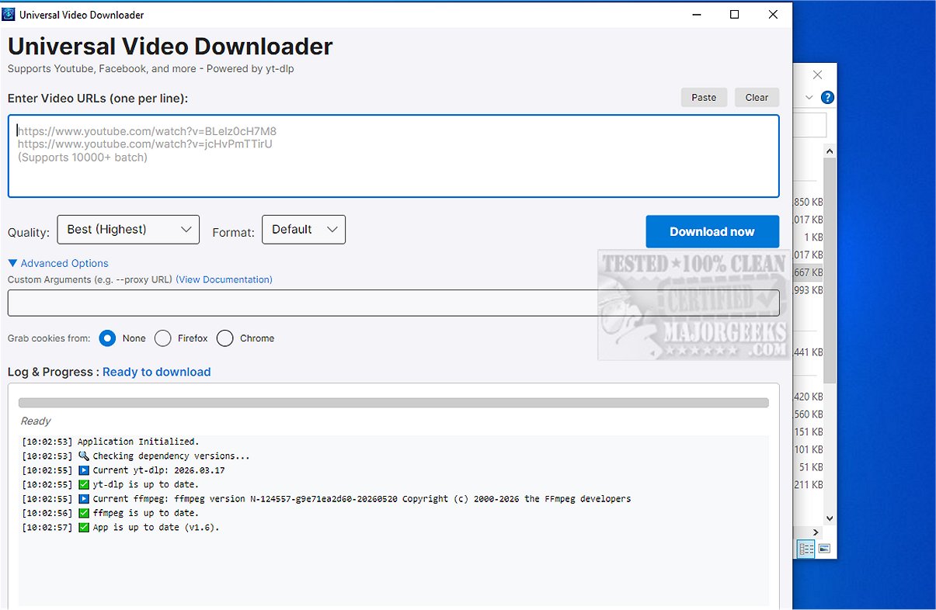Switch background window to details view icon
Screen dimensions: 936x610
pos(806,549)
